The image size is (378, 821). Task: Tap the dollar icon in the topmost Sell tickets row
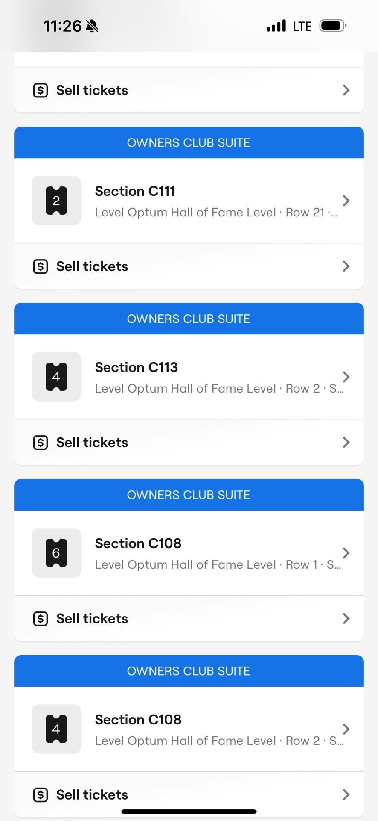point(41,90)
